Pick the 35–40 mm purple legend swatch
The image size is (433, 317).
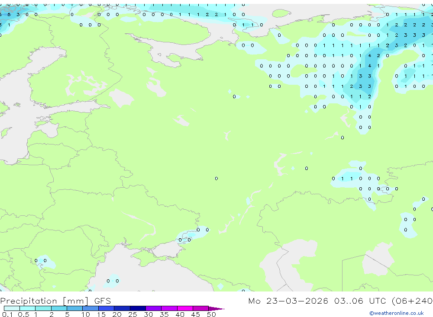[169, 308]
